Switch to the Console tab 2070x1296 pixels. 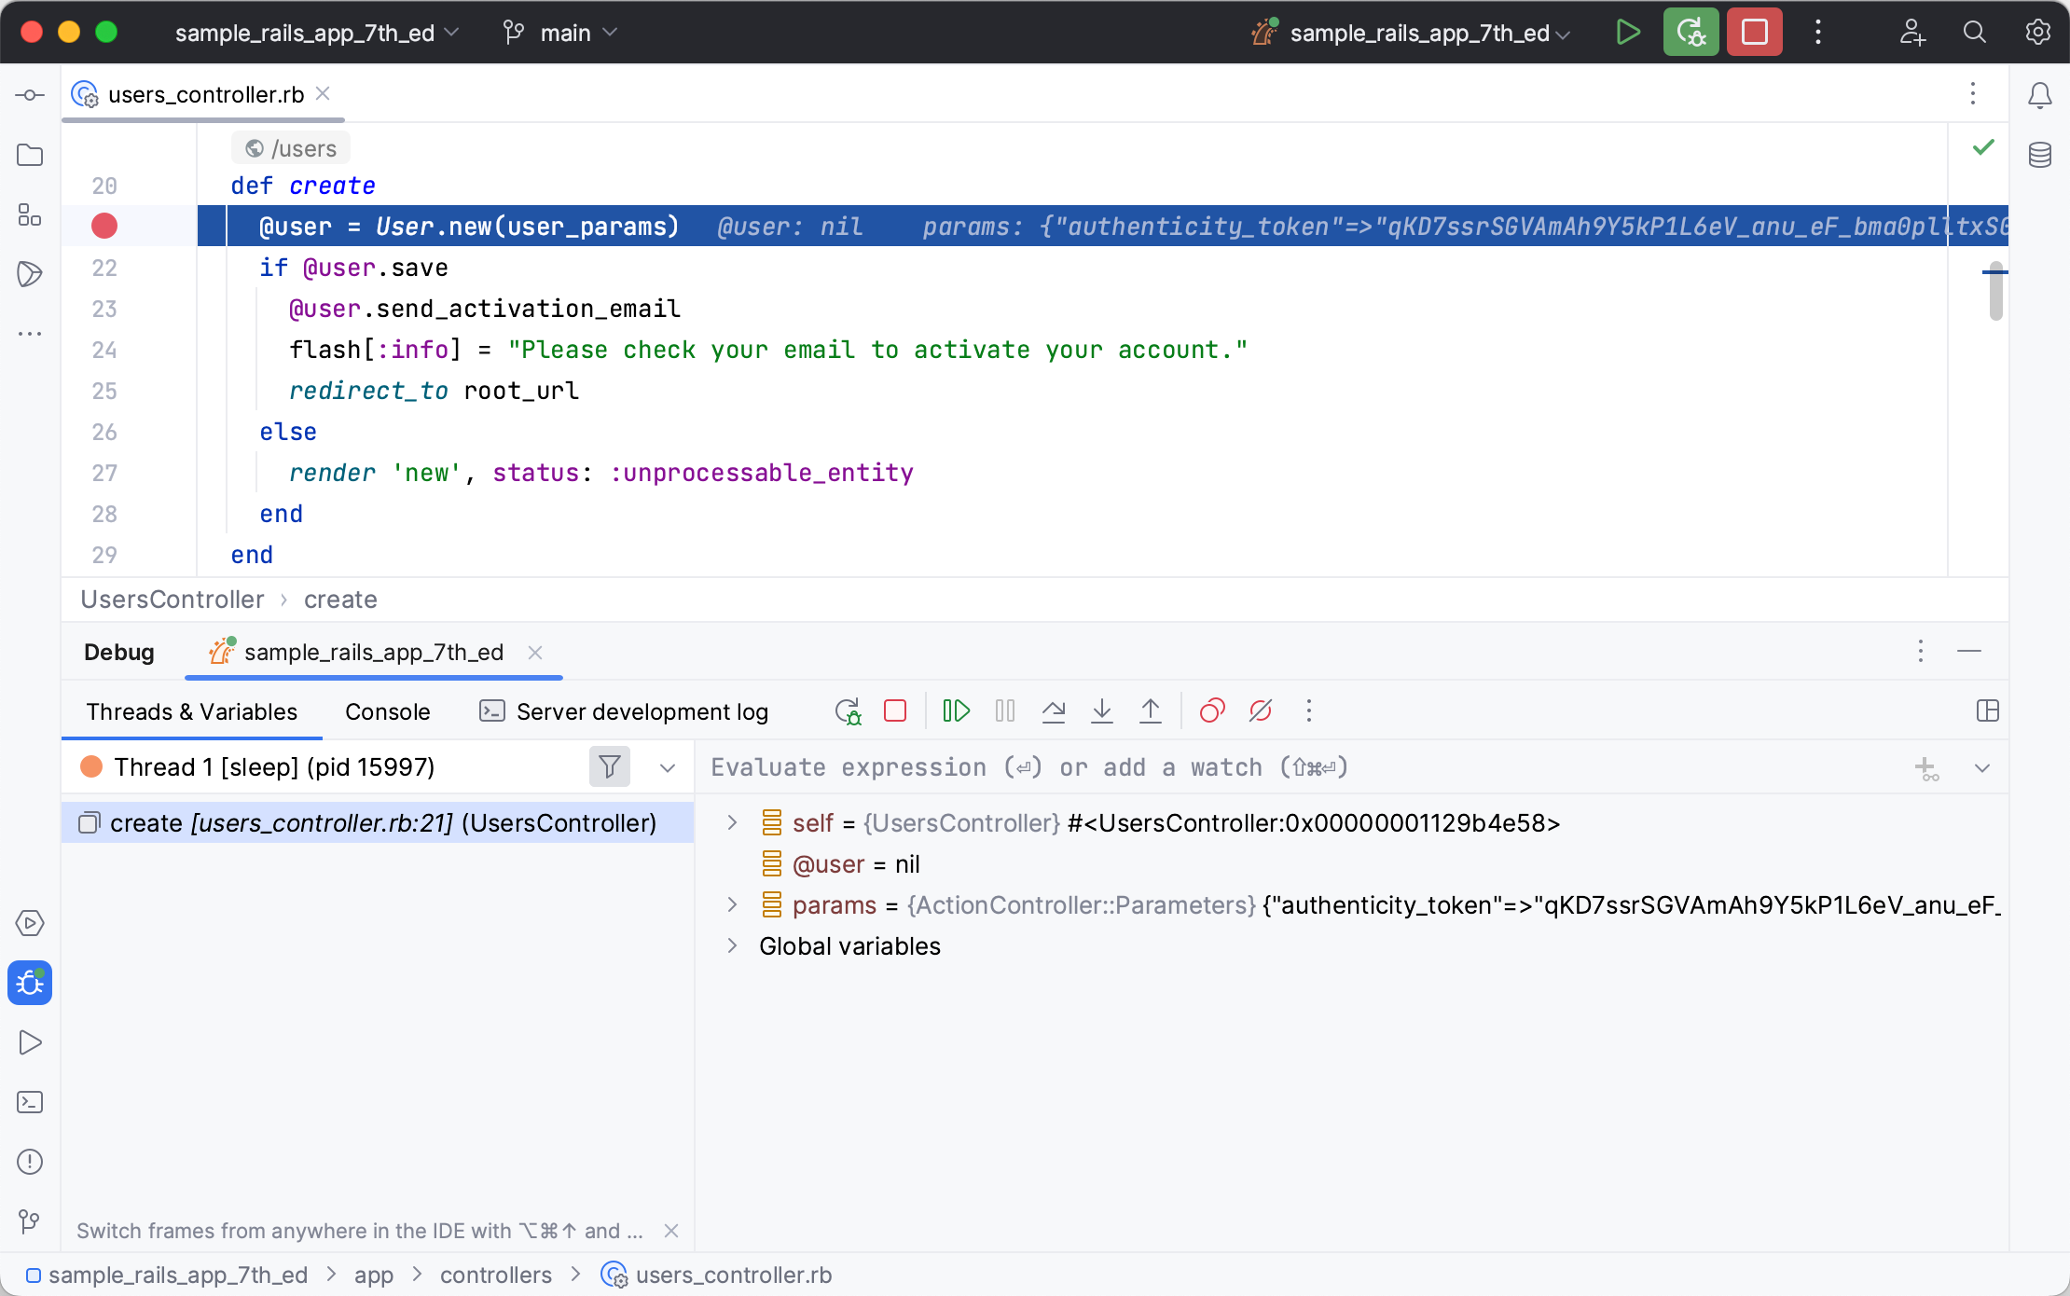pyautogui.click(x=387, y=710)
